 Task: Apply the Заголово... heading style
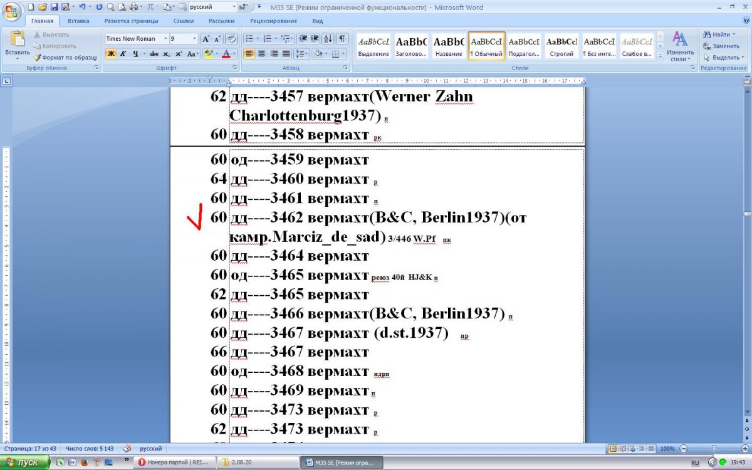click(x=411, y=46)
